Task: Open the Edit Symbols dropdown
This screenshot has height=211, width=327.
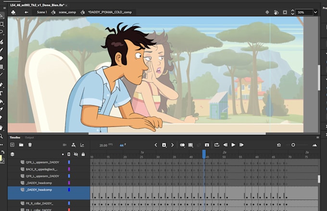Action: [x=13, y=12]
